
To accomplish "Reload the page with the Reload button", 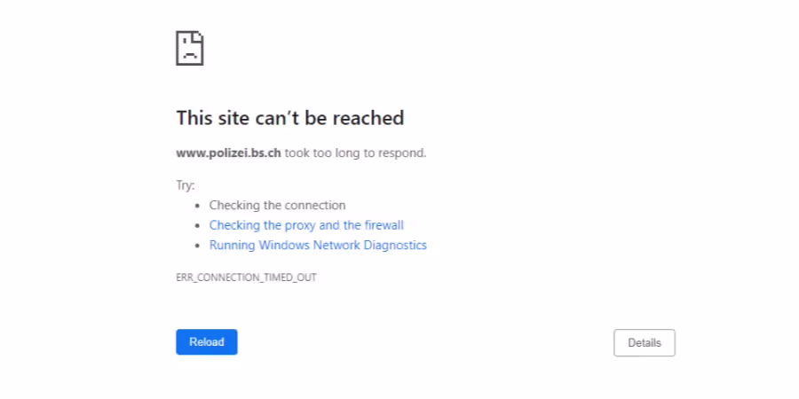I will pyautogui.click(x=207, y=342).
